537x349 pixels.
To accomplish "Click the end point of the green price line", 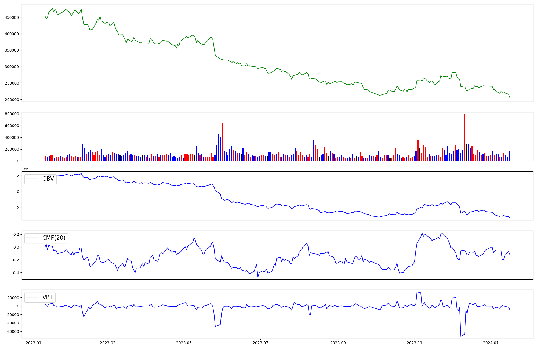I will coord(510,97).
